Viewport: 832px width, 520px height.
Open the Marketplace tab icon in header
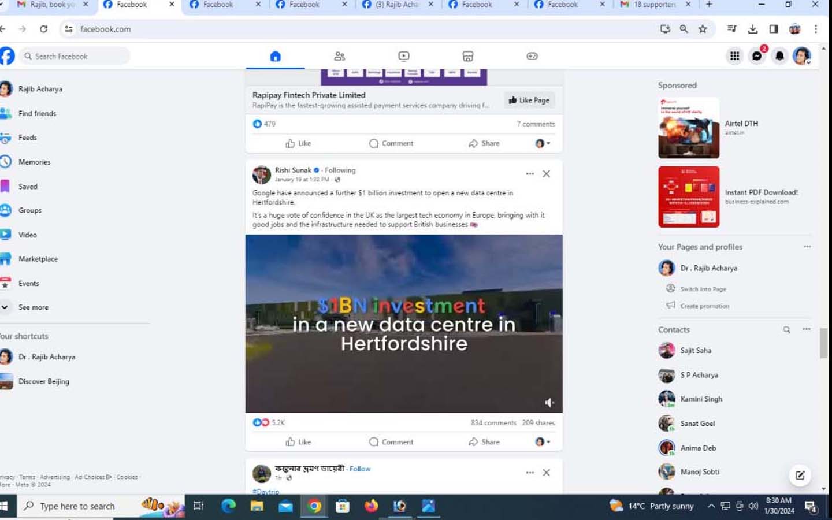click(x=467, y=56)
